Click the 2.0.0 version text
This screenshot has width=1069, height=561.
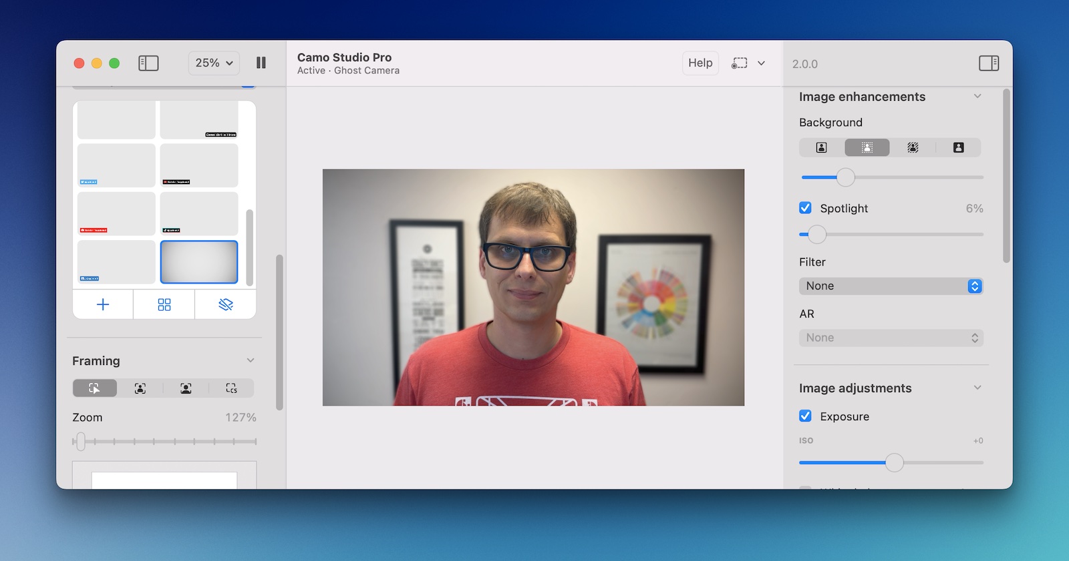pyautogui.click(x=805, y=64)
